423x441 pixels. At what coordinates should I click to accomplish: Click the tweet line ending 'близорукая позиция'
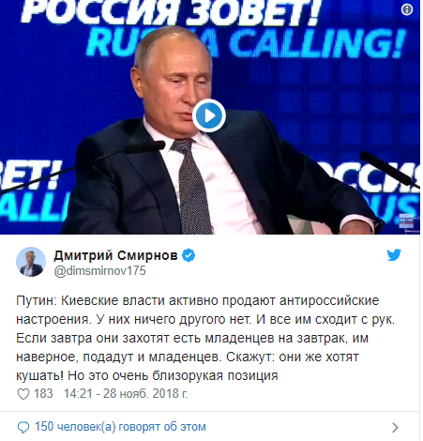click(147, 375)
